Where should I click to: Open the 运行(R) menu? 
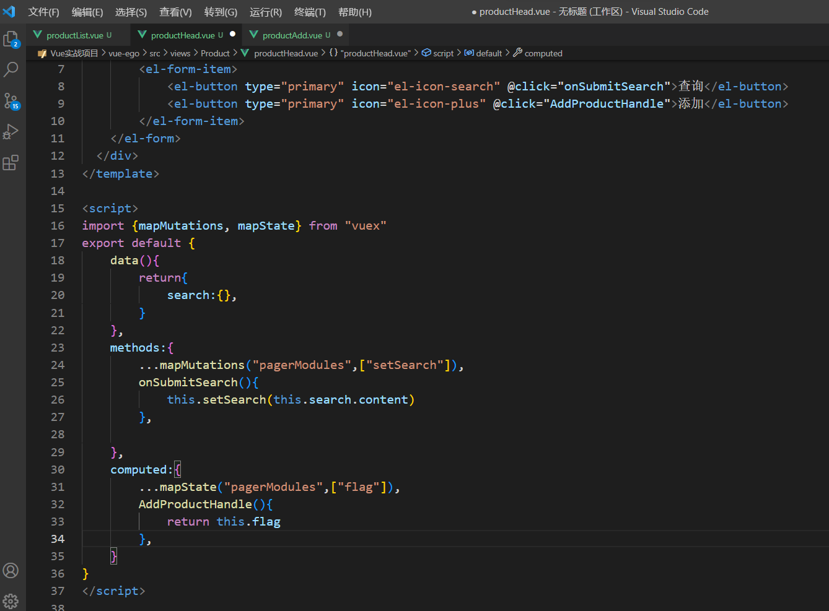[266, 12]
